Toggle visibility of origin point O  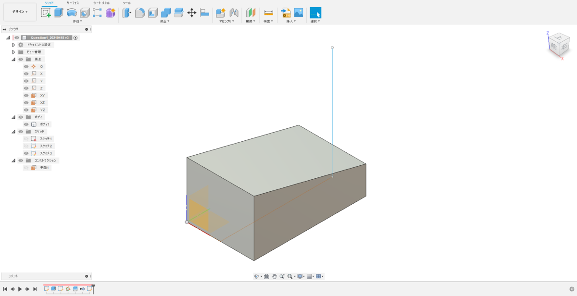coord(26,66)
